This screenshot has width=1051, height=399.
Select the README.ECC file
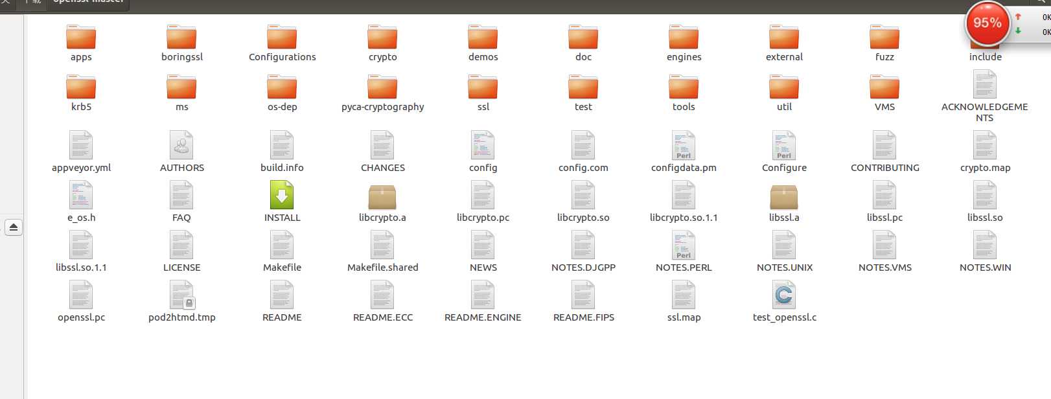(x=382, y=295)
